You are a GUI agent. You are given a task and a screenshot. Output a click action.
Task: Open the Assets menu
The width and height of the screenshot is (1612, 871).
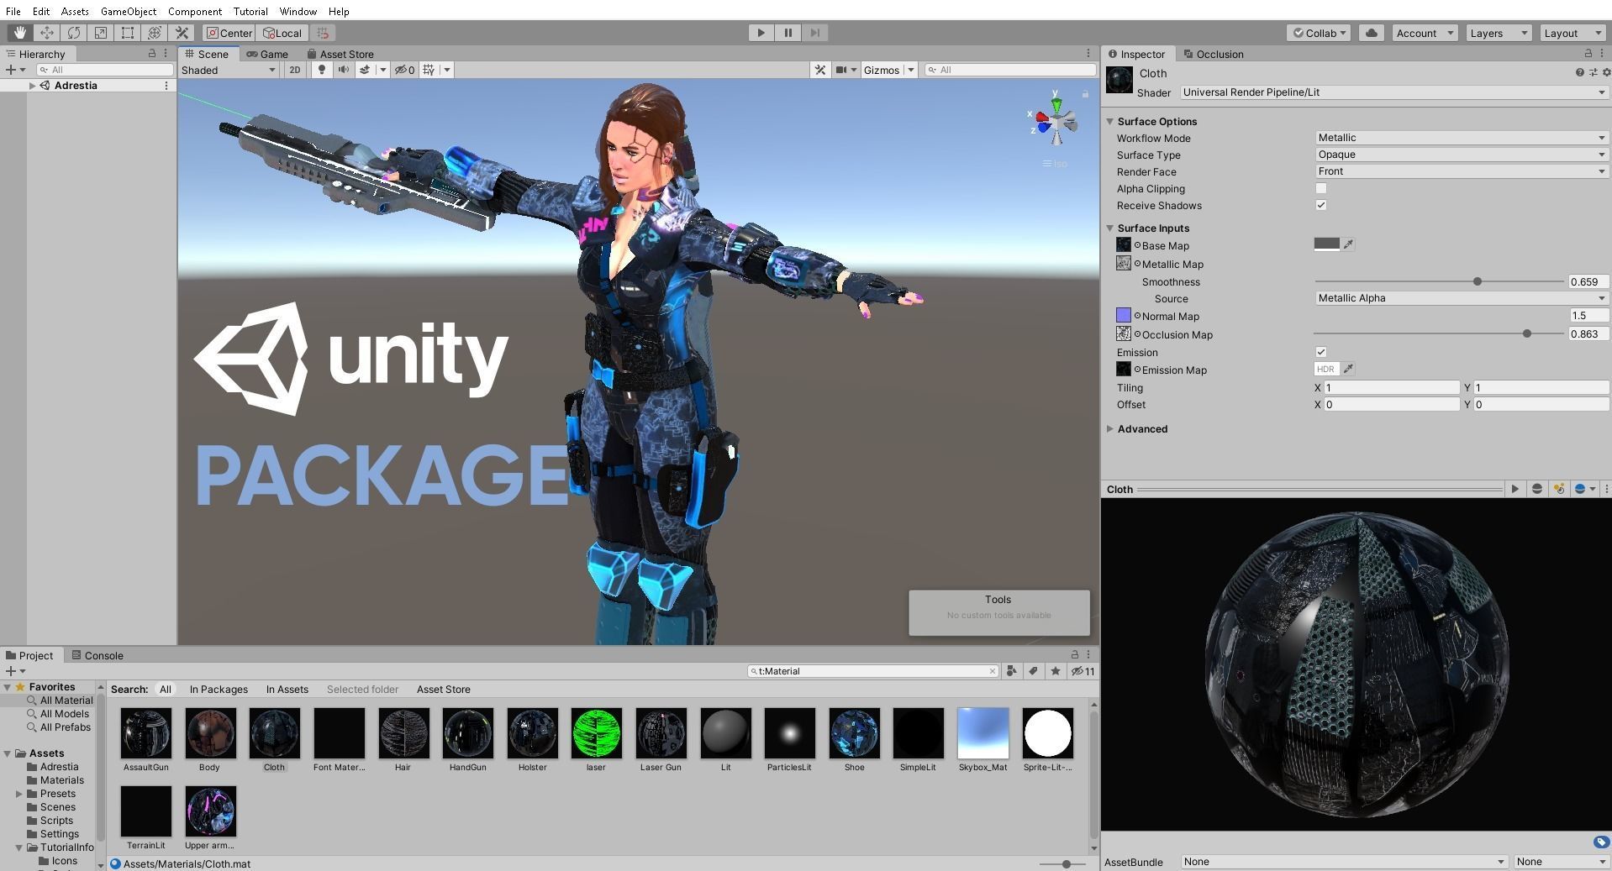pos(75,11)
